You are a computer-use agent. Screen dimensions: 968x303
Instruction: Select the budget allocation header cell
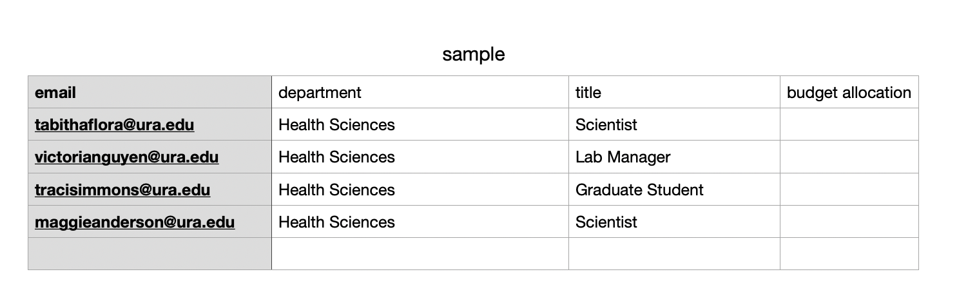(849, 92)
